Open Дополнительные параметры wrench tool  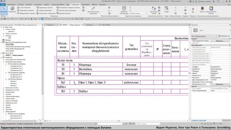pos(93,10)
